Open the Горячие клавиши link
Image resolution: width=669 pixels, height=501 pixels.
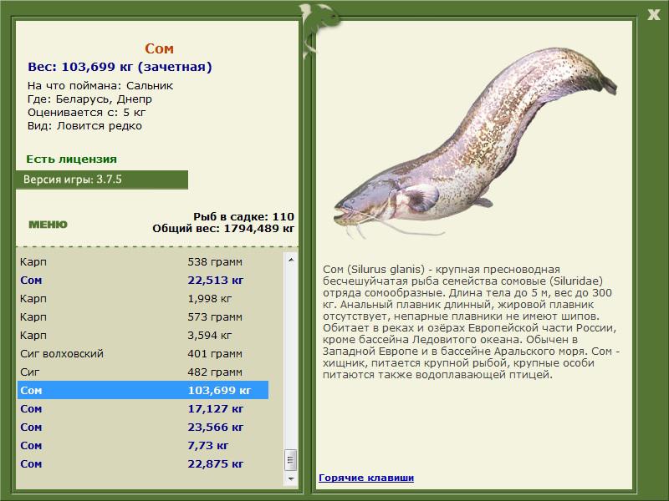coord(366,478)
